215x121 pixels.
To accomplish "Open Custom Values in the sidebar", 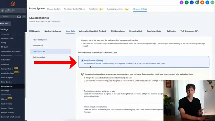I will (x=7, y=108).
